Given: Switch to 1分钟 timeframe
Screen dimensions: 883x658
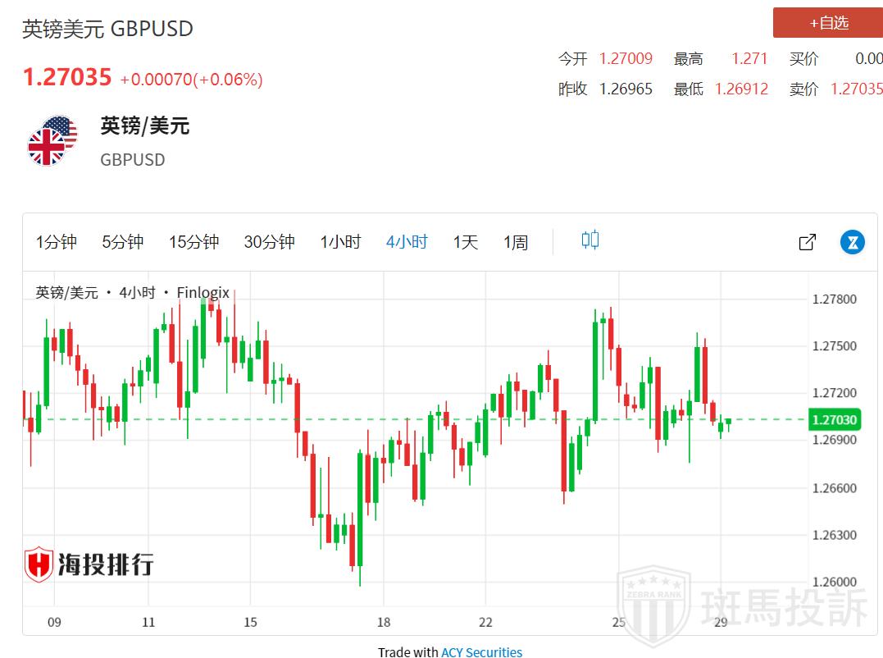Looking at the screenshot, I should tap(57, 242).
